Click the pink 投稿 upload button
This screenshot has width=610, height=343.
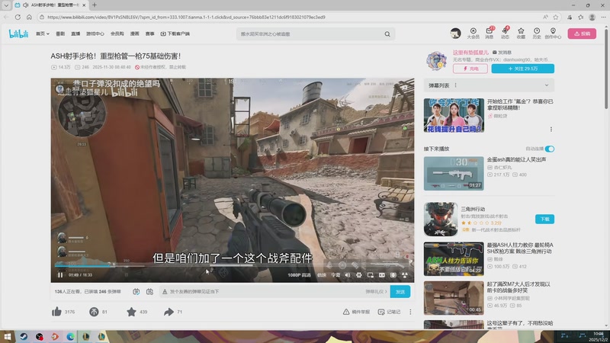coord(582,34)
